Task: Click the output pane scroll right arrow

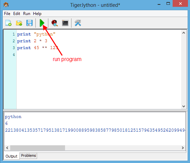Action: pyautogui.click(x=183, y=148)
